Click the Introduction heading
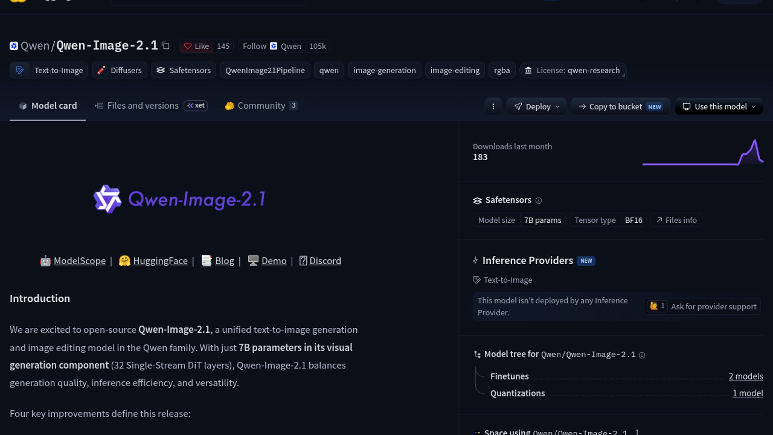Viewport: 773px width, 435px height. coord(40,298)
